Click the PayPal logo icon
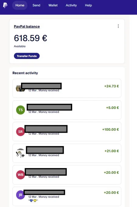 coord(5,5)
